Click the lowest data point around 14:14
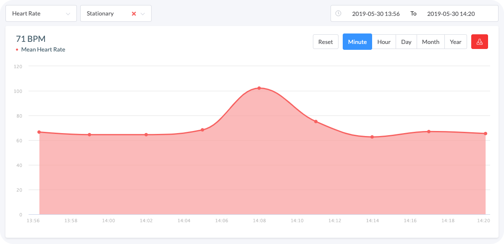The width and height of the screenshot is (504, 244). click(x=372, y=137)
